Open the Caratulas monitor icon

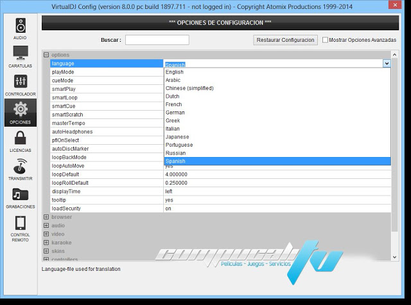(21, 53)
